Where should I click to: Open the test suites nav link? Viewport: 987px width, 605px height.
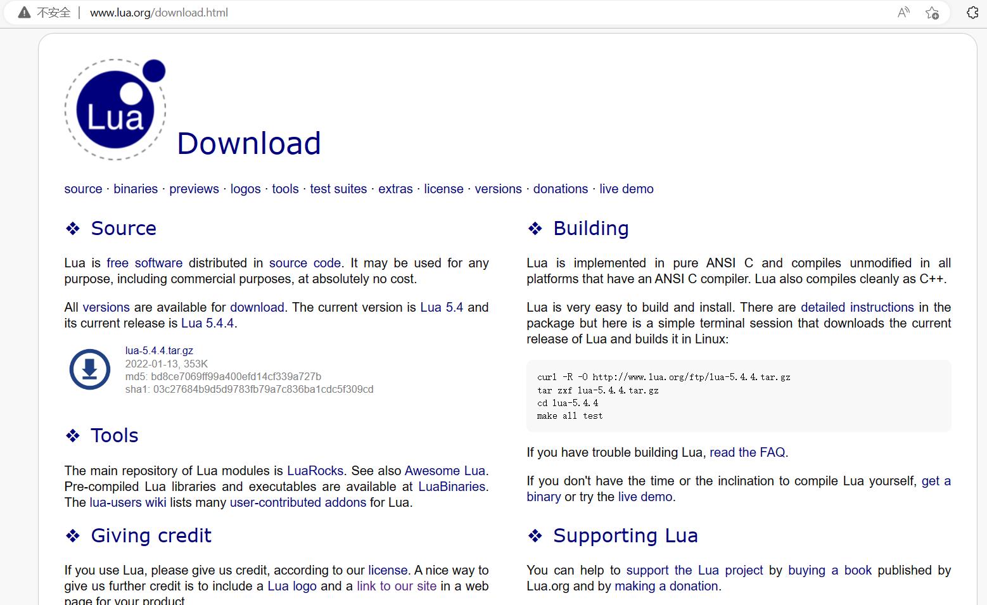tap(338, 189)
